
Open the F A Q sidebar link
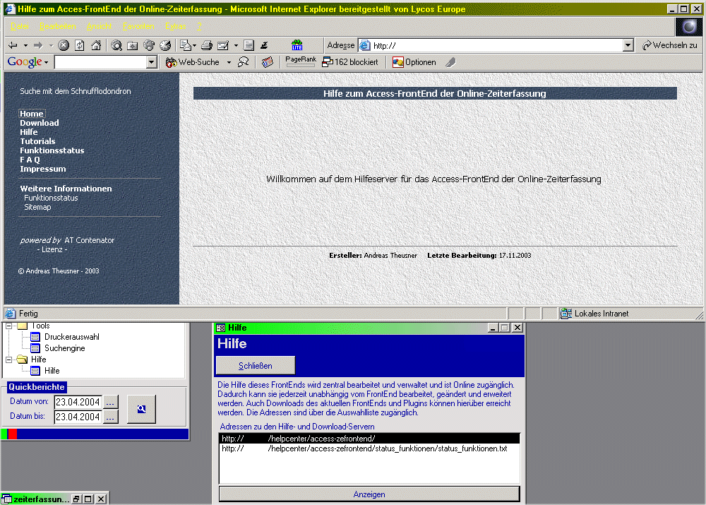click(30, 160)
